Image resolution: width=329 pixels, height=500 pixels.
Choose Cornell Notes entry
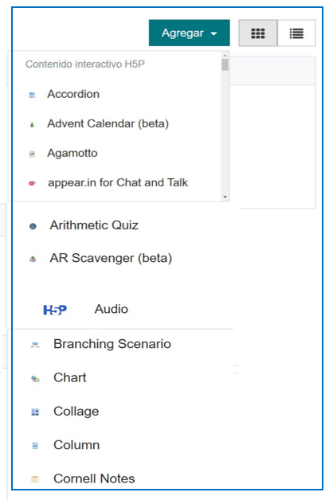[x=94, y=479]
